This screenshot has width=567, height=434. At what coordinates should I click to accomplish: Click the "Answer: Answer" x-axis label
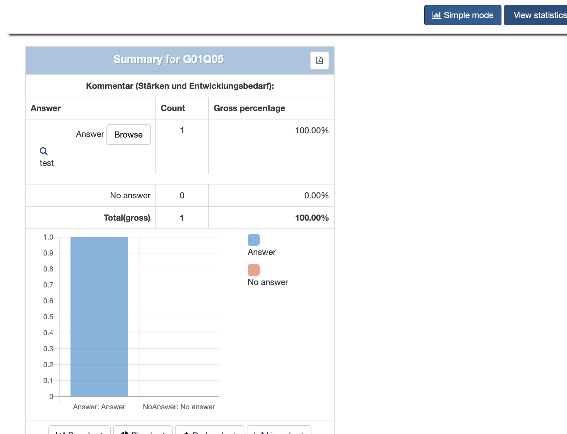(99, 407)
